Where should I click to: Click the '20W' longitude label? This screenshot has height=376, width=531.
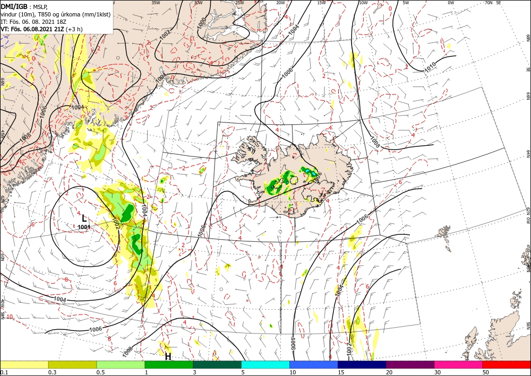click(x=280, y=3)
